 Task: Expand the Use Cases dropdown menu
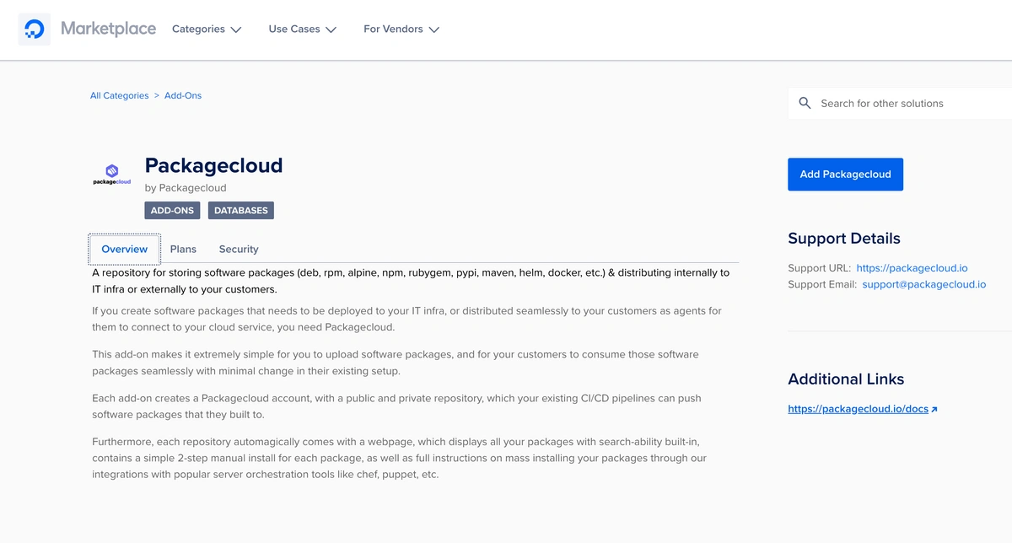[303, 30]
